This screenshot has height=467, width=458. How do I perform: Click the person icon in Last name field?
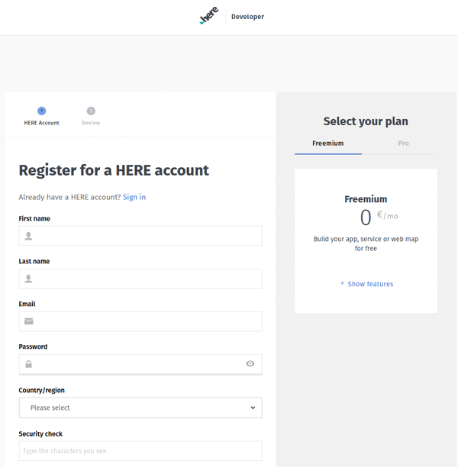point(28,279)
